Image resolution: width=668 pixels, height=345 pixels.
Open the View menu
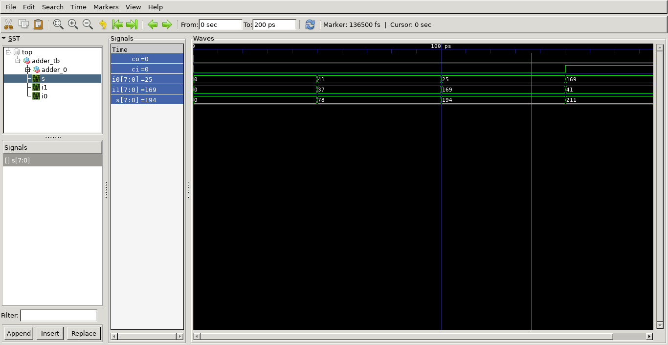tap(133, 7)
